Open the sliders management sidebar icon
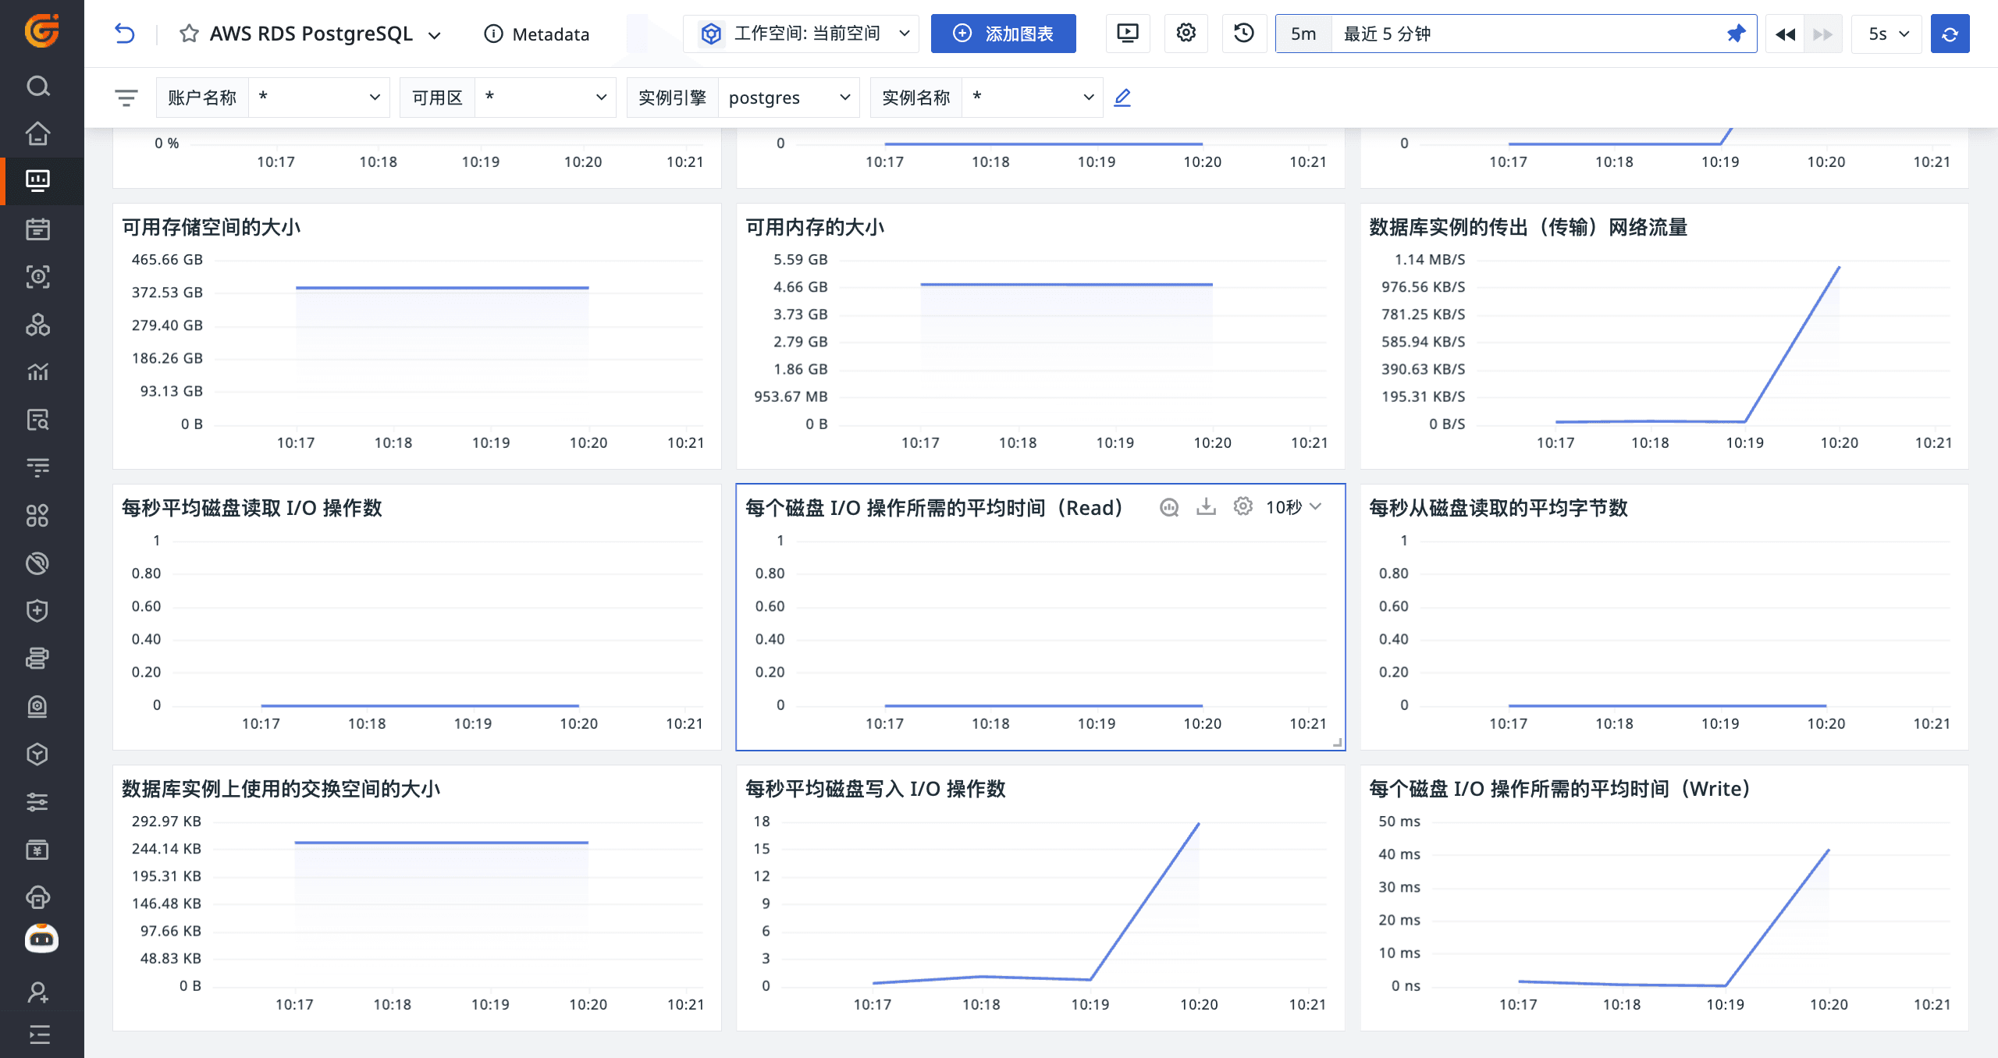The image size is (1998, 1058). tap(38, 802)
